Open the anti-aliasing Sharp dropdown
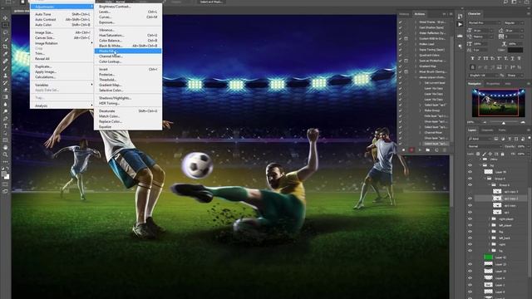This screenshot has height=299, width=532. (515, 76)
